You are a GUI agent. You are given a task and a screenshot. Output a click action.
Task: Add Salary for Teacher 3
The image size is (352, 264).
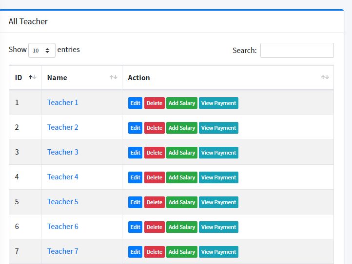(182, 153)
